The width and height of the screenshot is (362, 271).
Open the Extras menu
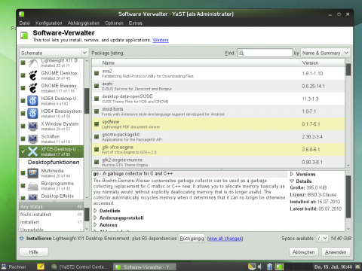(136, 23)
